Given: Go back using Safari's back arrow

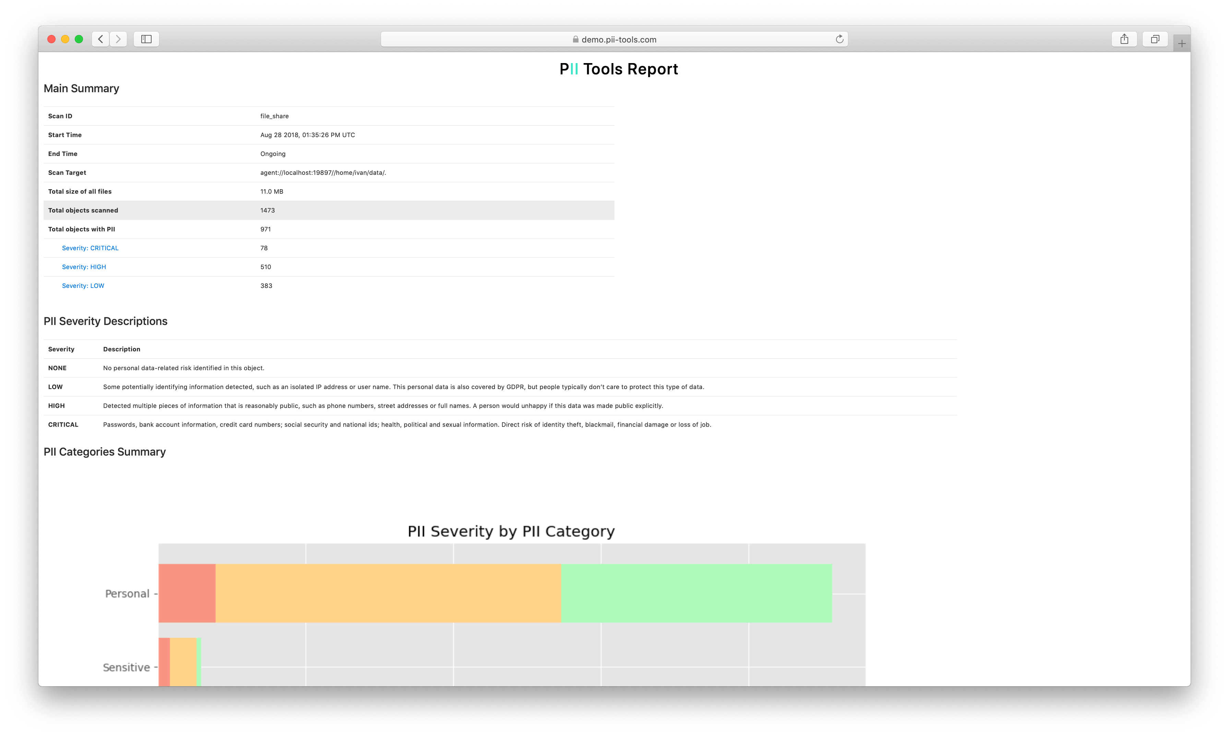Looking at the screenshot, I should point(101,39).
